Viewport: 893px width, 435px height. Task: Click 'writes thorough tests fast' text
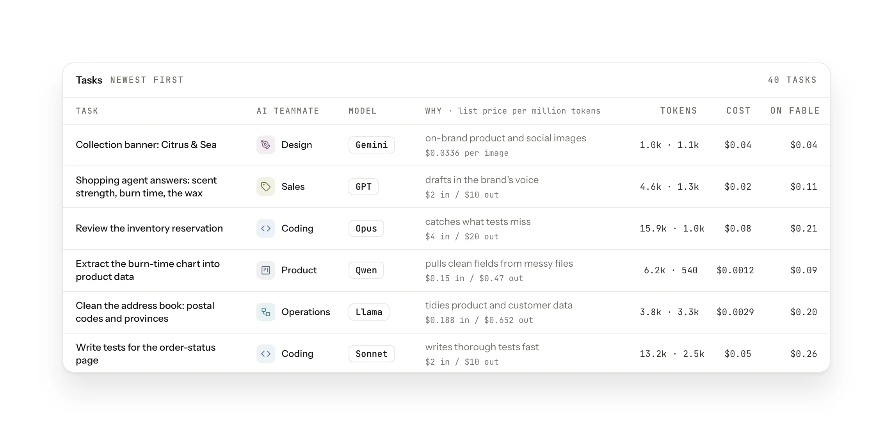tap(482, 347)
